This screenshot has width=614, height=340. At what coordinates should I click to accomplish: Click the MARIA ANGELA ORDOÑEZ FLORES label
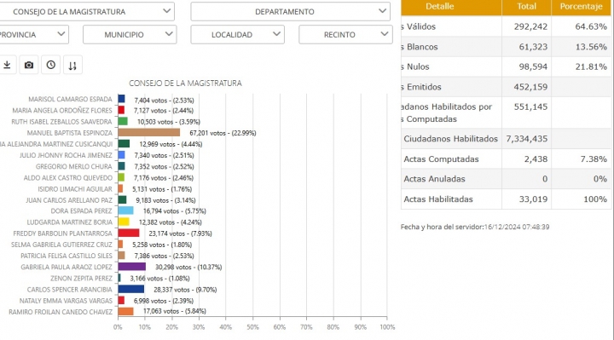[x=62, y=111]
